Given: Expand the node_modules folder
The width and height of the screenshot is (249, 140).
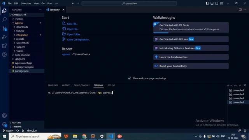Looking at the screenshot, I should click(26, 55).
